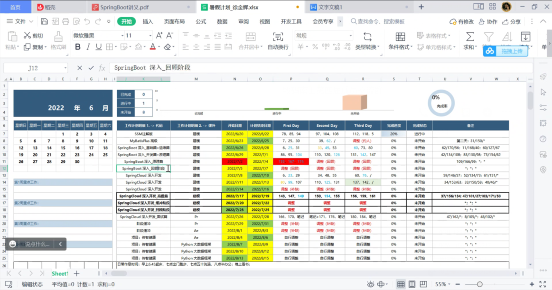Screen dimensions: 552x290
Task: Click the zoom slider in status bar
Action: coord(480,284)
